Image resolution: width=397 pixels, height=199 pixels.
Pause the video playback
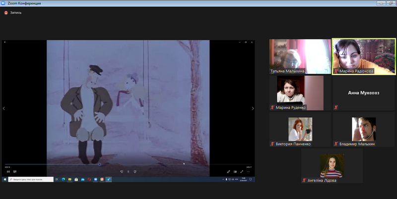128,171
